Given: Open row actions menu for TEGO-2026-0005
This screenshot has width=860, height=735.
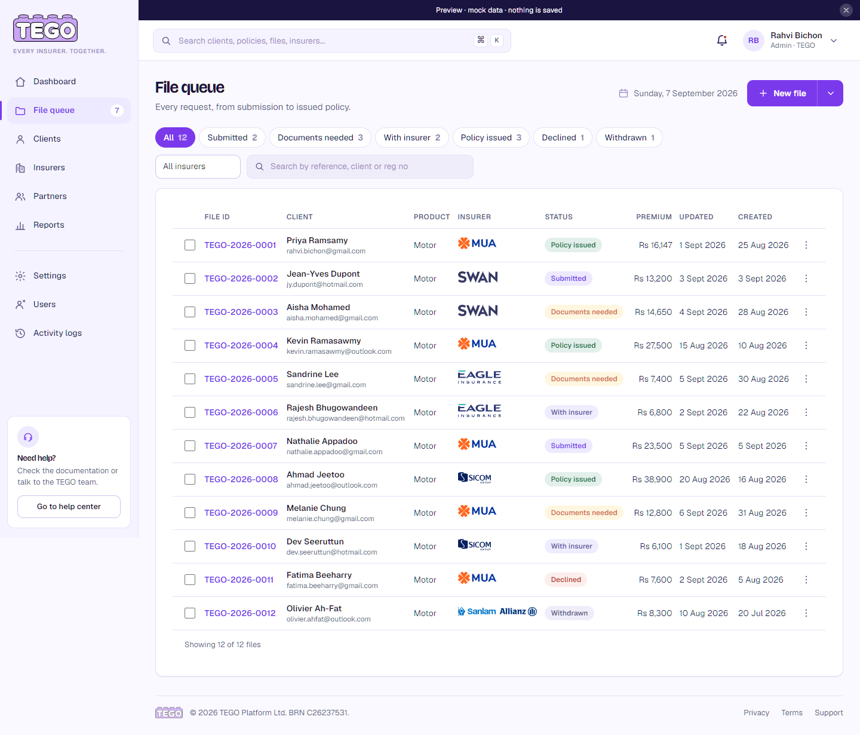Looking at the screenshot, I should pyautogui.click(x=806, y=379).
